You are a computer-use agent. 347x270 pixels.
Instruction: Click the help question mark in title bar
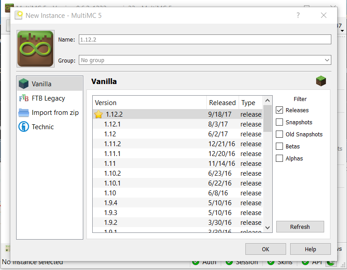point(298,15)
